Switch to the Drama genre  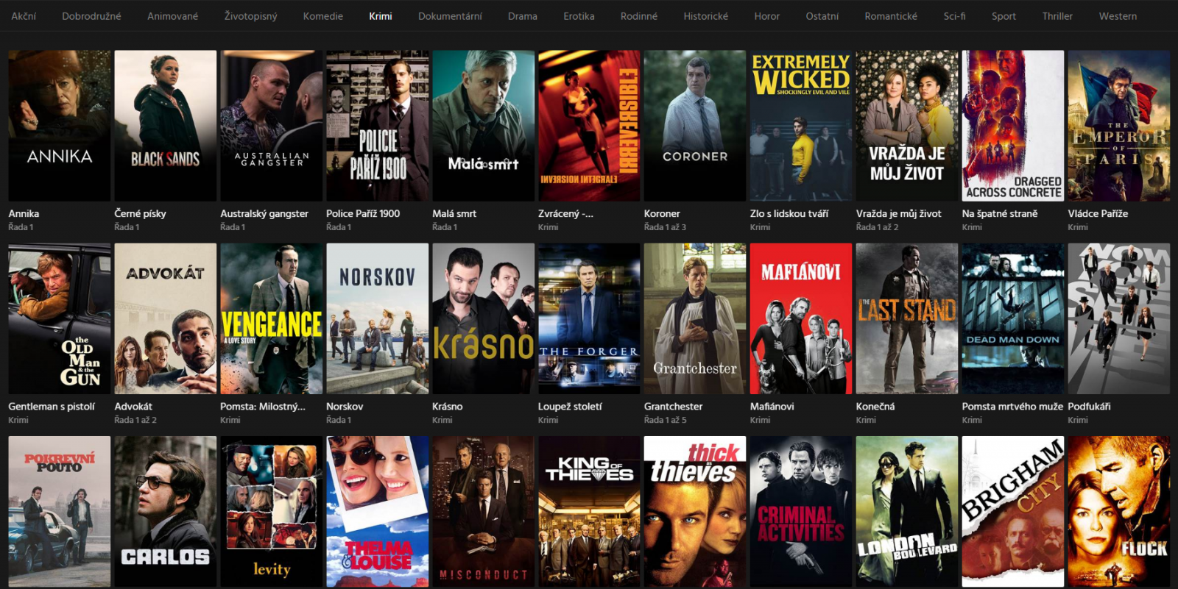523,16
